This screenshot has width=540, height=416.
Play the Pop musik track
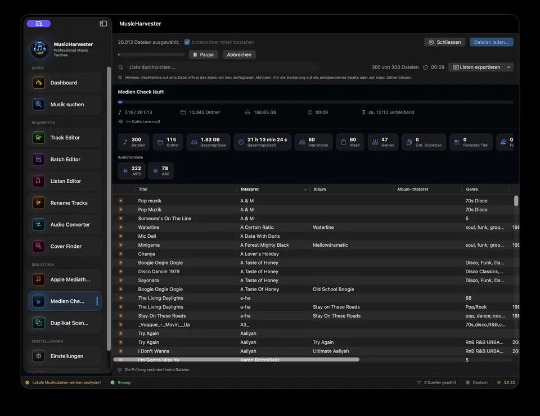tap(120, 201)
